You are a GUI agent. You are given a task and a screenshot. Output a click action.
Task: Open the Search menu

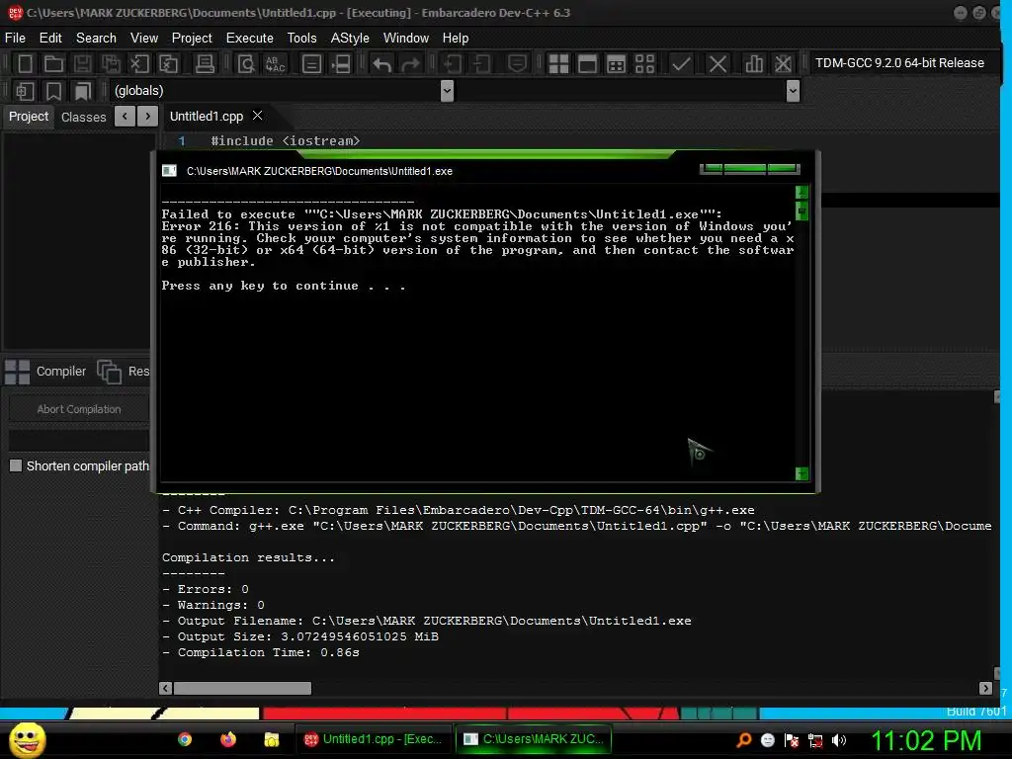point(96,39)
